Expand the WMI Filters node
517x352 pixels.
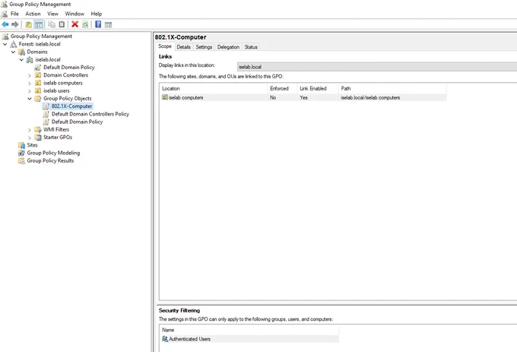[x=30, y=130]
